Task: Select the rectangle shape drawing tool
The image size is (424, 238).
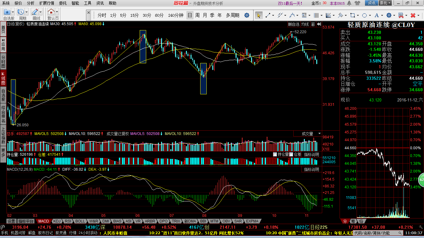Action: pyautogui.click(x=352, y=15)
